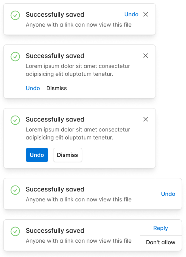Click Undo in the split-panel notification
The height and width of the screenshot is (257, 186).
point(168,194)
